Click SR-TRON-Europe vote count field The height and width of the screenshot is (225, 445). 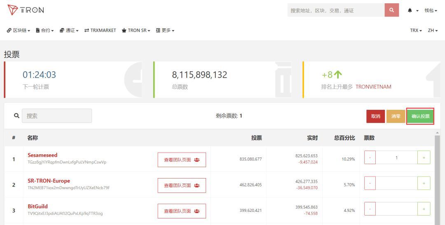click(x=396, y=183)
